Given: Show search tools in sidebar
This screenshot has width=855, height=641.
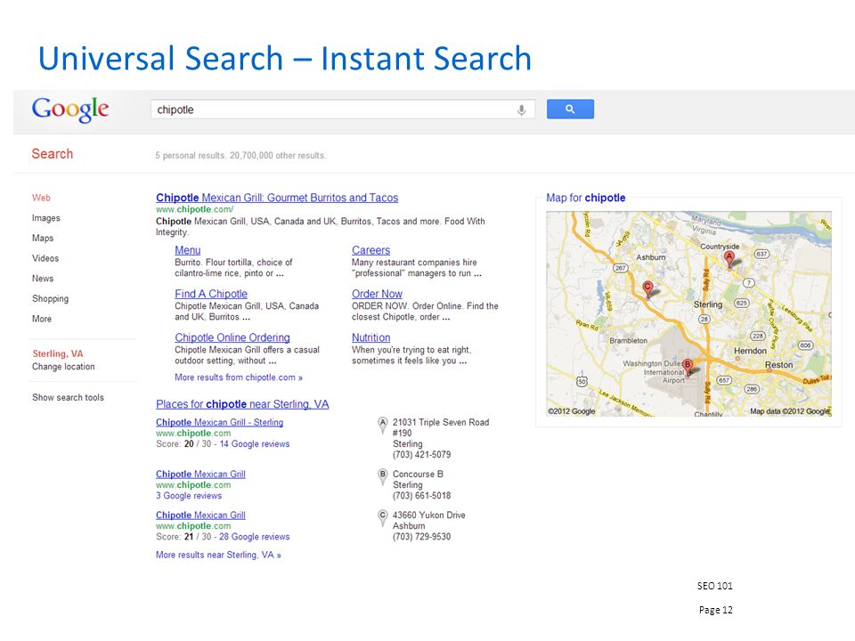Looking at the screenshot, I should coord(68,397).
